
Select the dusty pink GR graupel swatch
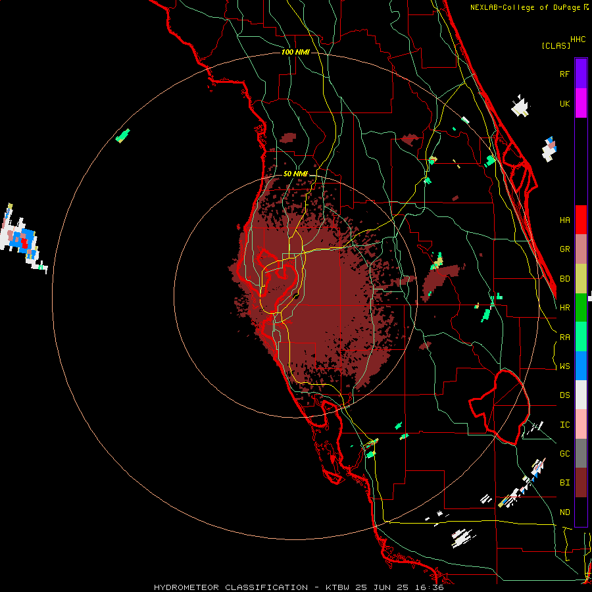click(x=581, y=249)
